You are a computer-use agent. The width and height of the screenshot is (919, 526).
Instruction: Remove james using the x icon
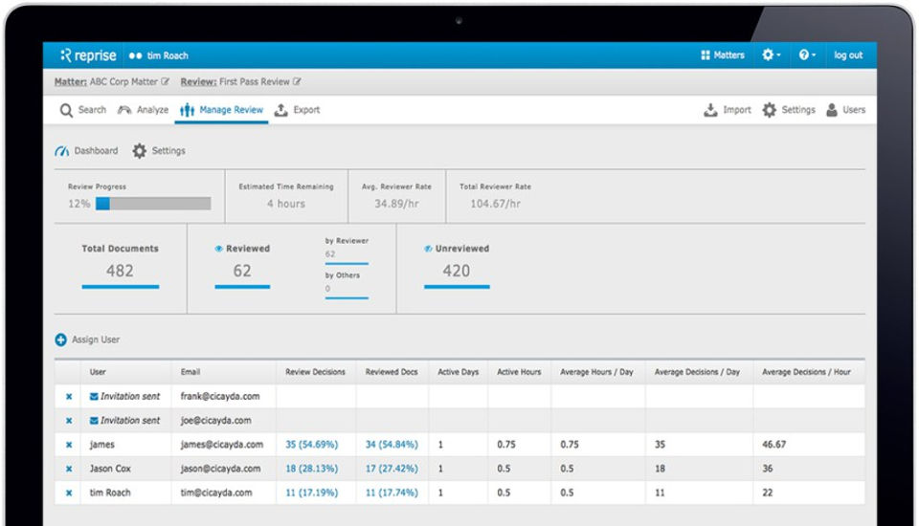(x=69, y=445)
